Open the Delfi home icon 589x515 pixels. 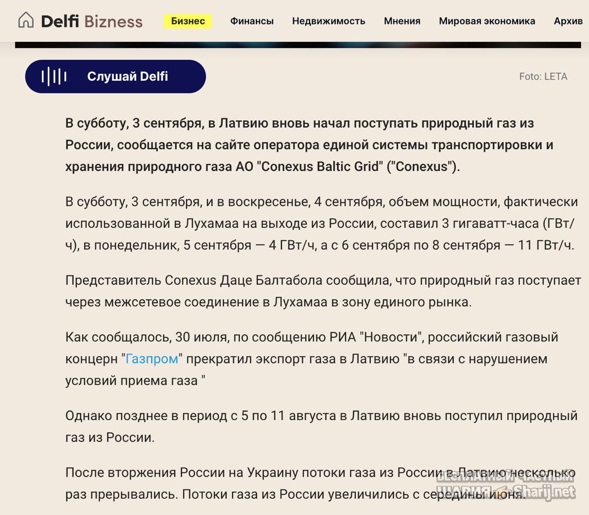tap(26, 20)
